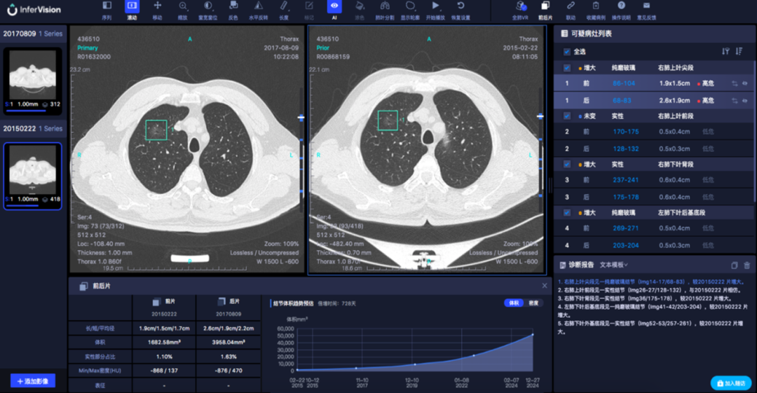This screenshot has height=393, width=757.
Task: Toggle the 全选 select-all checkbox
Action: tap(567, 52)
